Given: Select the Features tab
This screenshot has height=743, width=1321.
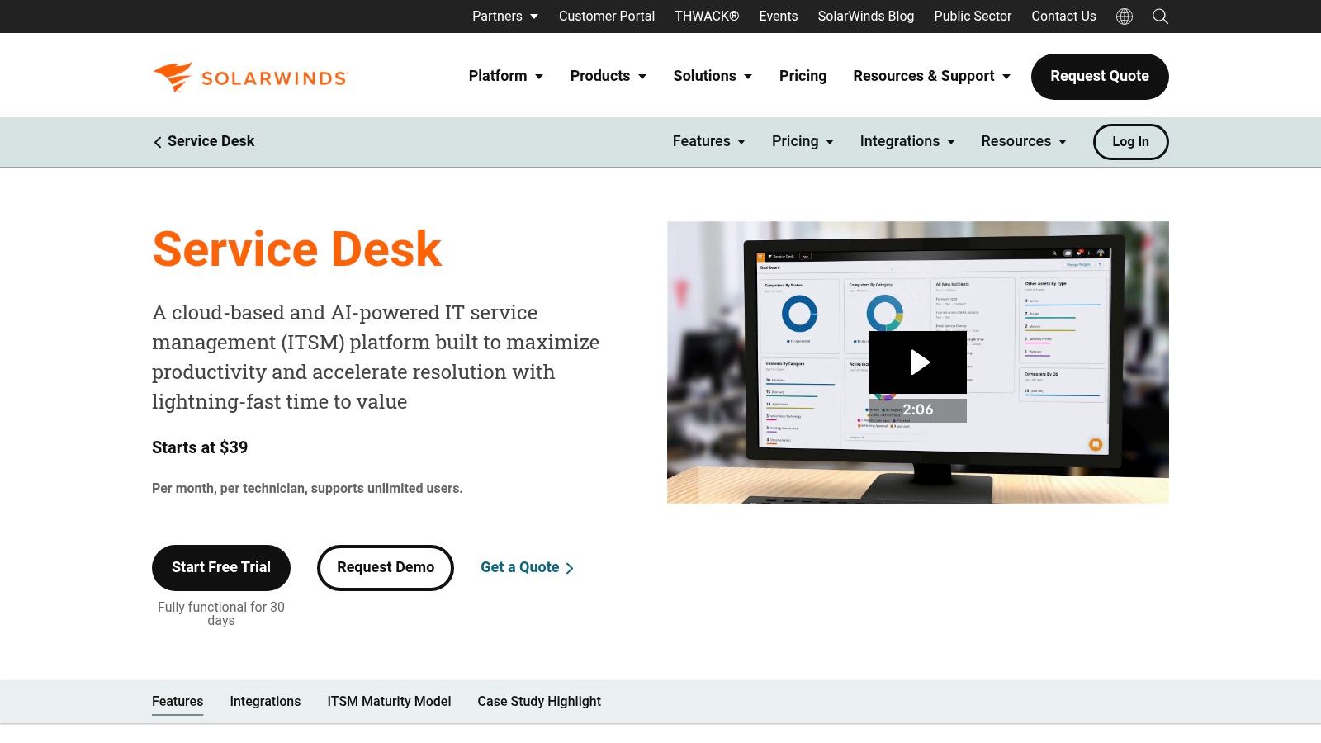Looking at the screenshot, I should tap(178, 702).
